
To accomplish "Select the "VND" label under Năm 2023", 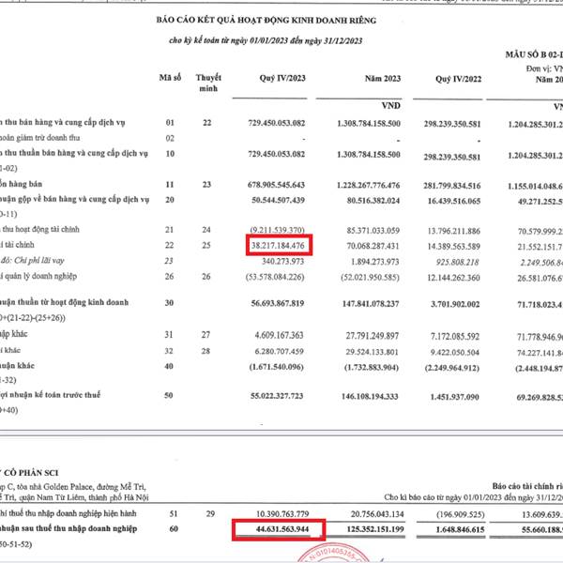I will click(391, 105).
